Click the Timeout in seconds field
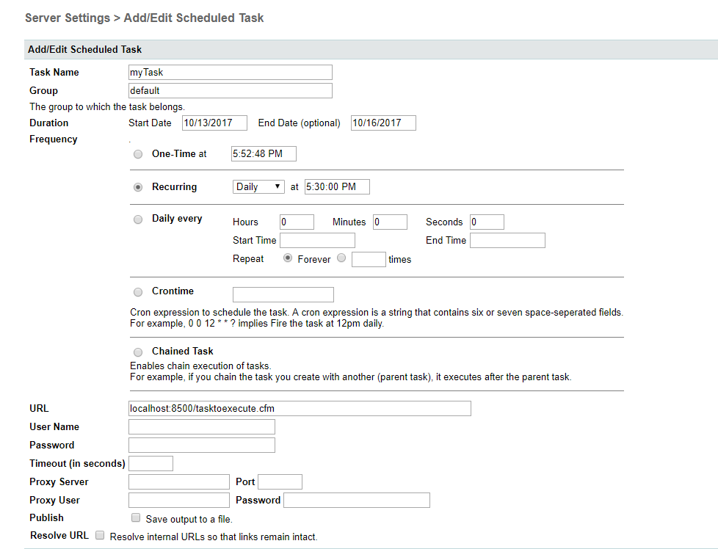 (151, 463)
